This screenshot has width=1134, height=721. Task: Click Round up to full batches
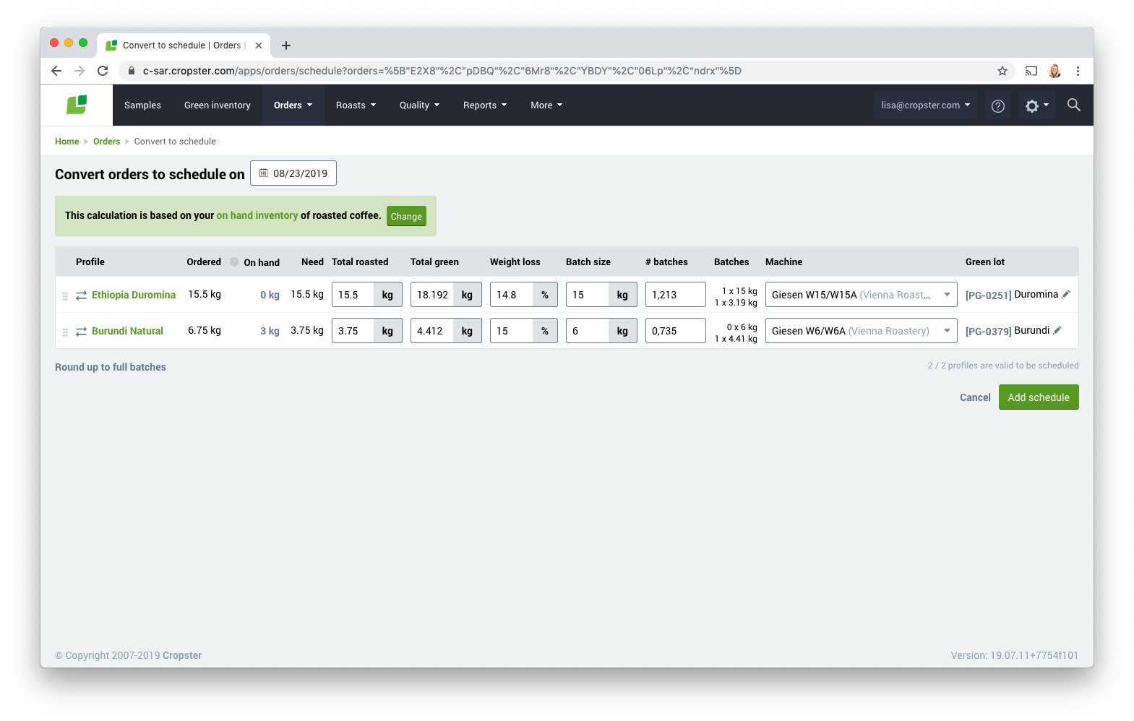[111, 367]
